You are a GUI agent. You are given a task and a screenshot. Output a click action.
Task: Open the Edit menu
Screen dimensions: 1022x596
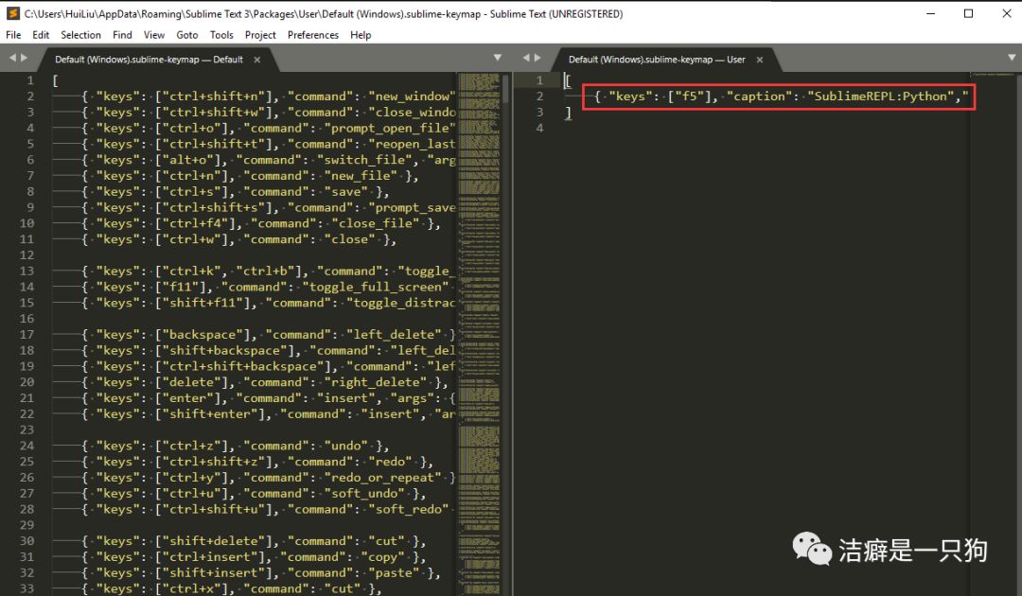(x=41, y=35)
